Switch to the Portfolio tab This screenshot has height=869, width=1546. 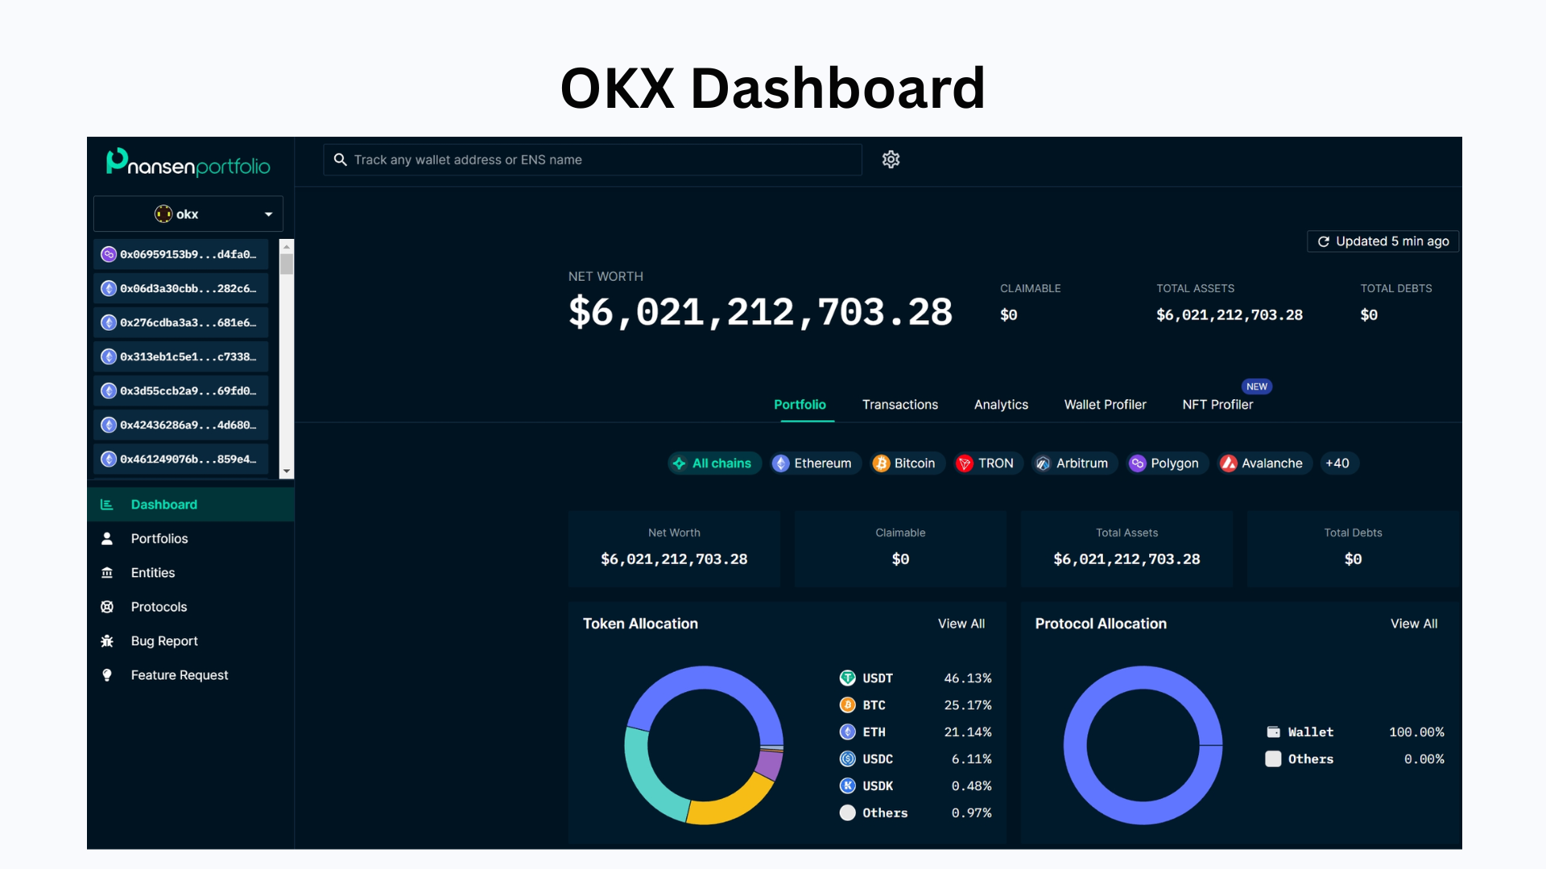coord(800,405)
